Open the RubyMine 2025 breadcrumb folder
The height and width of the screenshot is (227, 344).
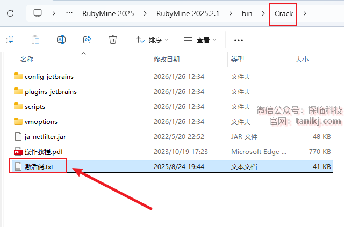pyautogui.click(x=108, y=13)
